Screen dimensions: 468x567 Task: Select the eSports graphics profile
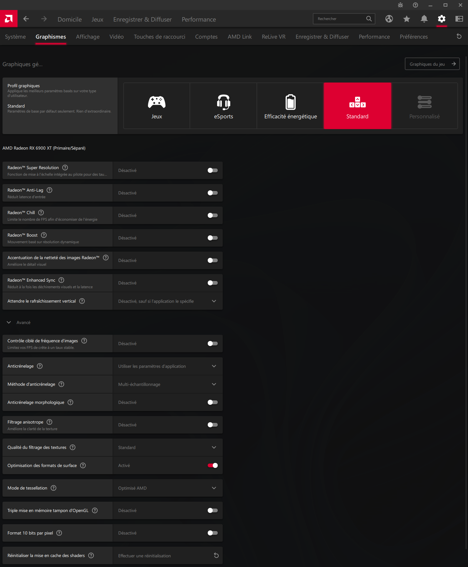(223, 106)
